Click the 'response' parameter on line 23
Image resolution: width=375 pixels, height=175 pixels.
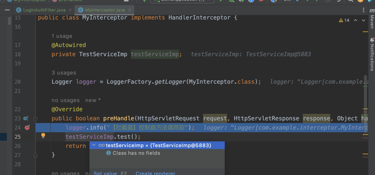pos(317,118)
